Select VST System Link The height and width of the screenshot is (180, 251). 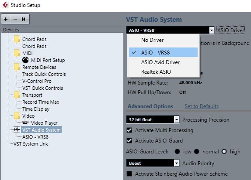31,144
